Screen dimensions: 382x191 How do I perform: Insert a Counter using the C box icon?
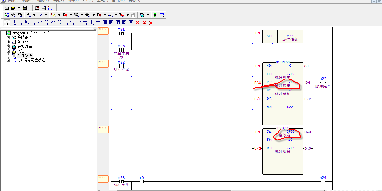coord(124,22)
